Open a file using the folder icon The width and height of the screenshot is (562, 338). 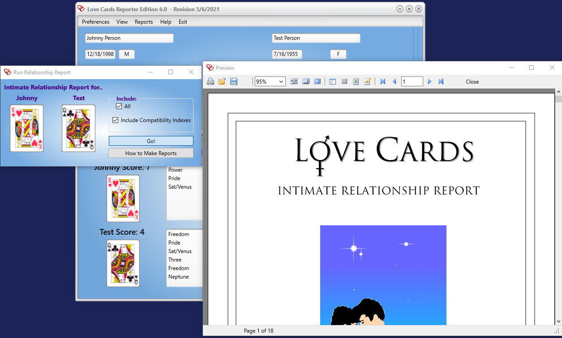[222, 81]
